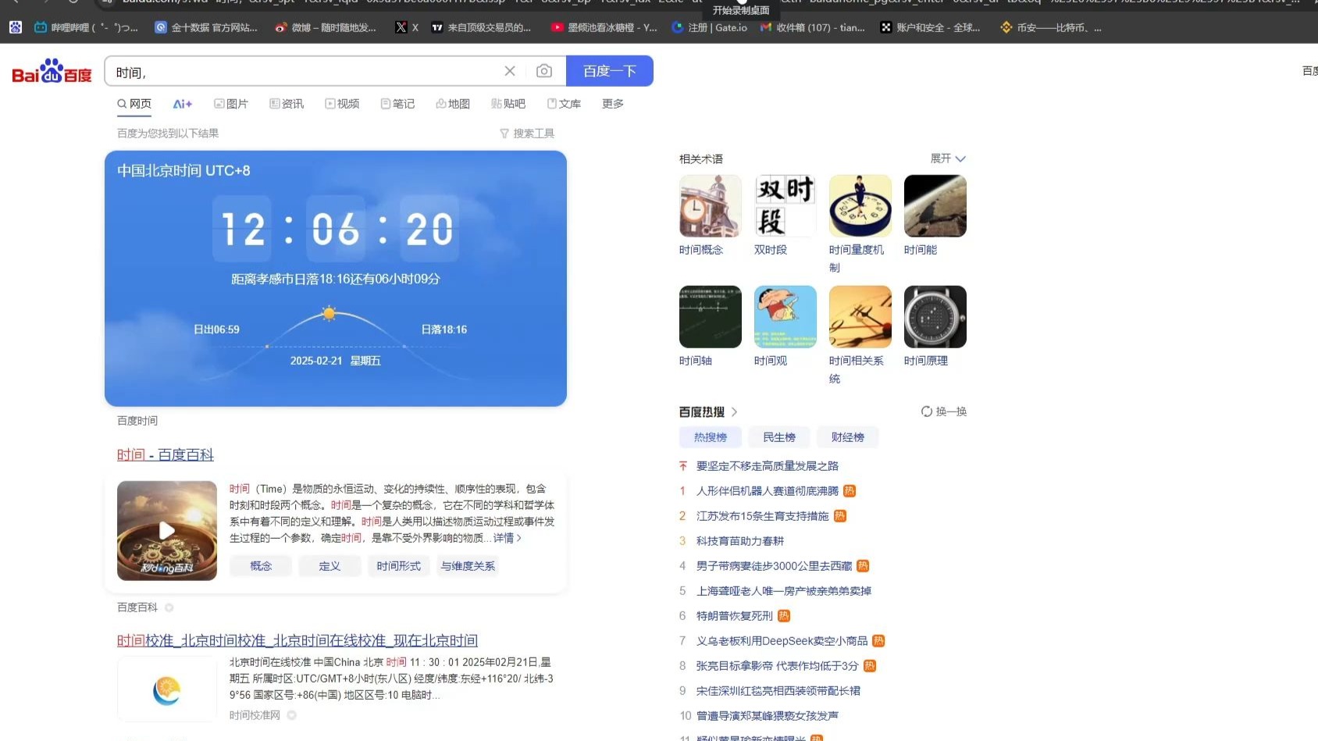The height and width of the screenshot is (741, 1318).
Task: Click the 定义 chip
Action: pos(329,566)
